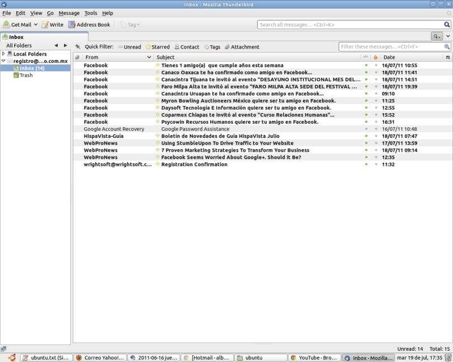Sort by the junk flame column
The width and height of the screenshot is (453, 362).
(375, 57)
